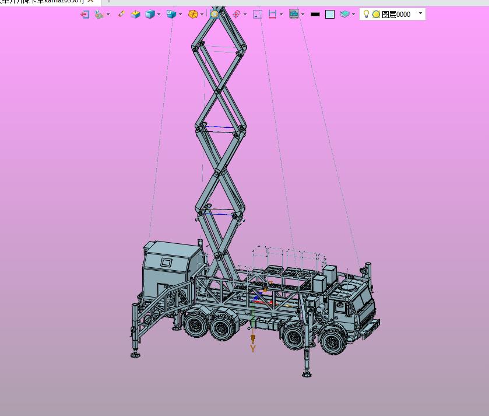The image size is (489, 416).
Task: Open the 图层0000 layer dropdown
Action: [420, 13]
